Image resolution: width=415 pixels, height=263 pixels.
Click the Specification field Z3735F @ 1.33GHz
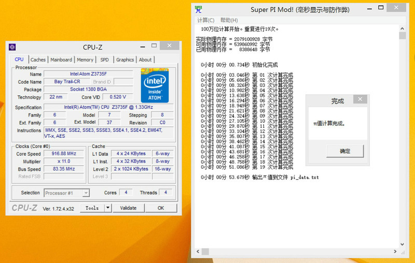(x=108, y=107)
